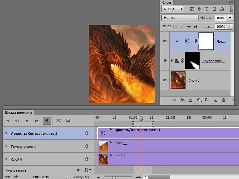Screen dimensions: 239x179
Task: Open Яркость/Контрастность 1 track filmstrip menu
Action: pyautogui.click(x=87, y=133)
